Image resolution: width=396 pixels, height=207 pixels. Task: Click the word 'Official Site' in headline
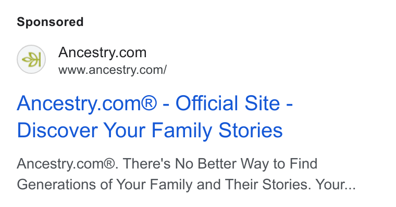tap(228, 103)
